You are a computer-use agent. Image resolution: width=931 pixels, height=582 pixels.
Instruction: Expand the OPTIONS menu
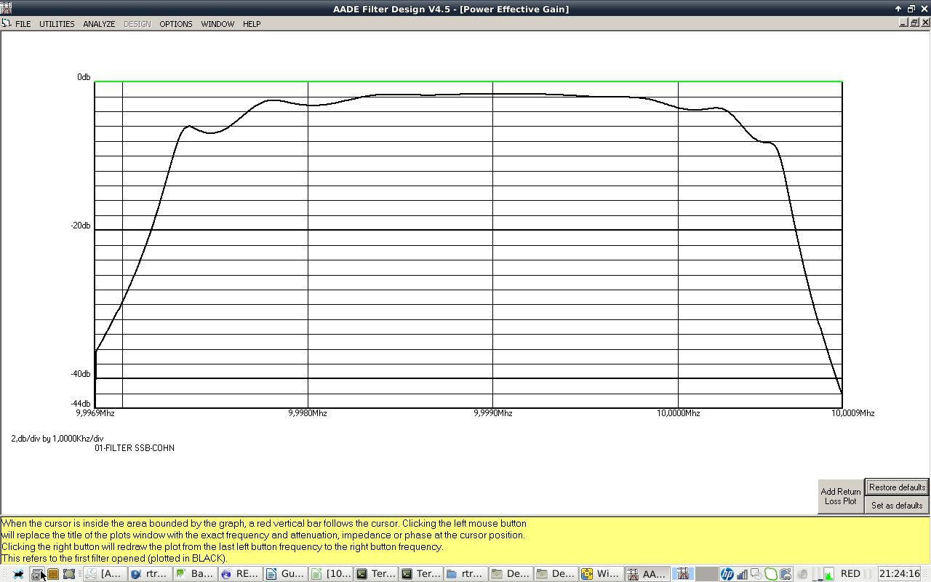[x=176, y=24]
